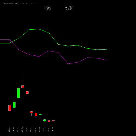This screenshot has width=136, height=136.
Task: Select the red candlestick above 23 Sep
Action: coord(10,108)
